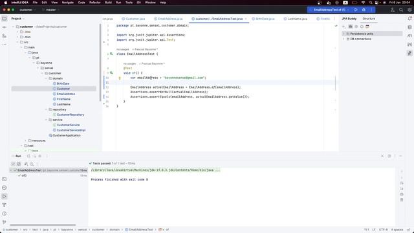Click the intention light bulb on line 10
The width and height of the screenshot is (414, 233).
pos(120,78)
